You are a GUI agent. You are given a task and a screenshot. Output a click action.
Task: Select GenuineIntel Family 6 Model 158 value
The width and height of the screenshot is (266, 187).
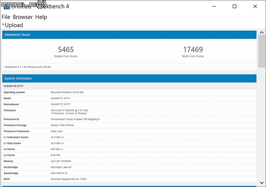click(x=75, y=119)
